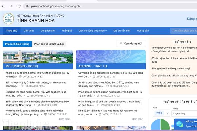Screen dimensions: 197x131
Task: Open notice 65 đơn vị hành chính cấp xã
Action: click(x=174, y=60)
